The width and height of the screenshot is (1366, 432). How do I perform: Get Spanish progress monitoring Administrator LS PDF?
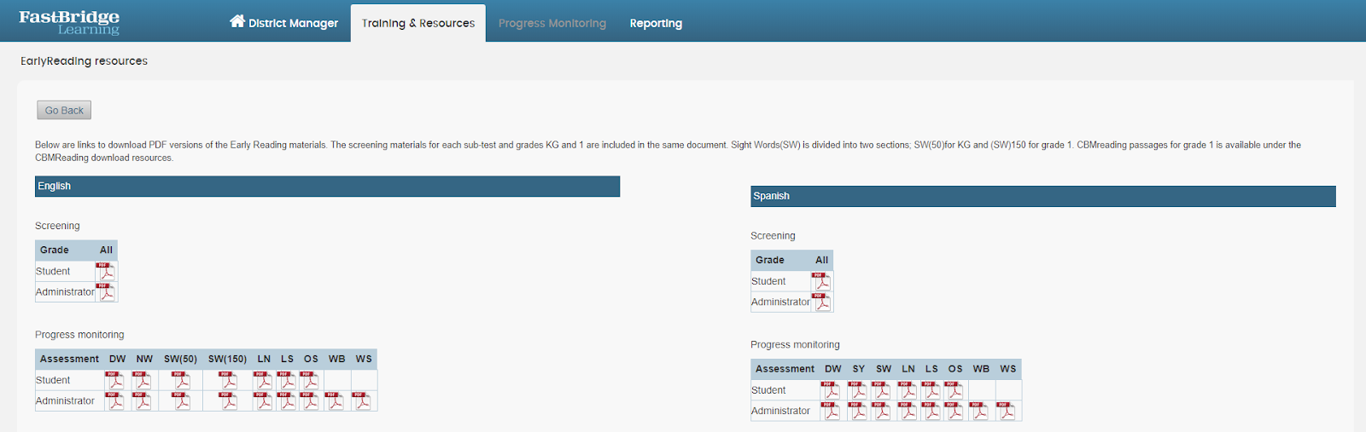tap(931, 411)
